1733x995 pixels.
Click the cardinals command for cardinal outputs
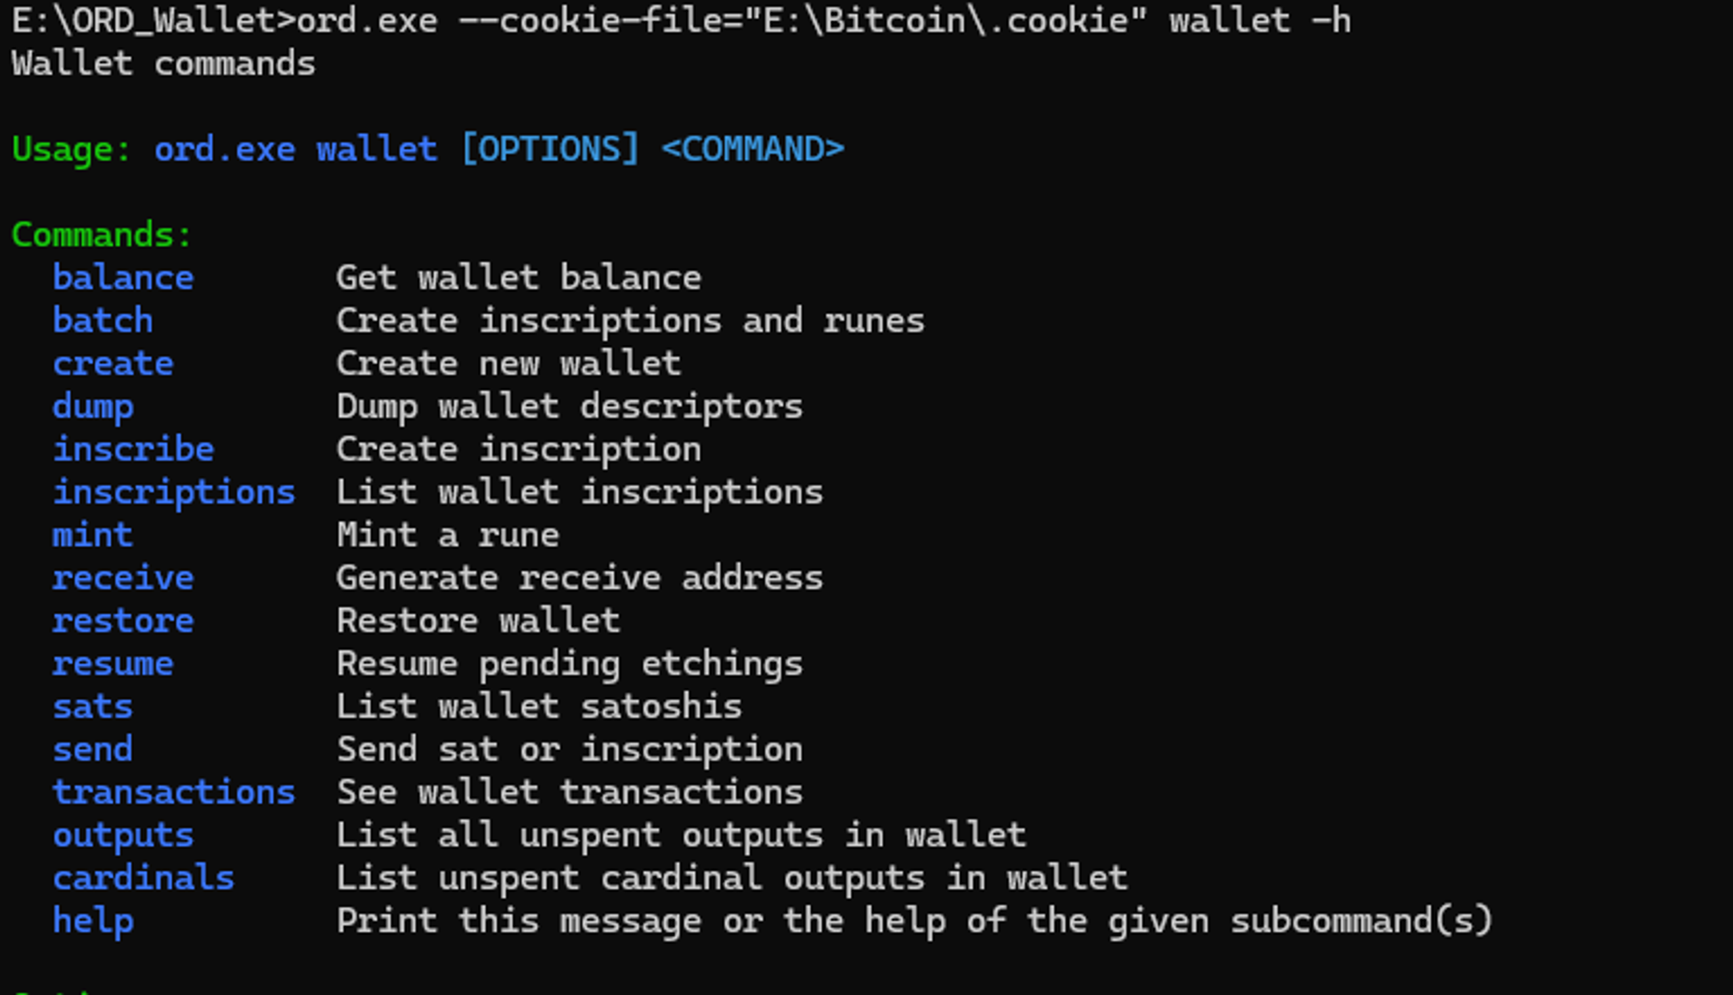point(143,877)
